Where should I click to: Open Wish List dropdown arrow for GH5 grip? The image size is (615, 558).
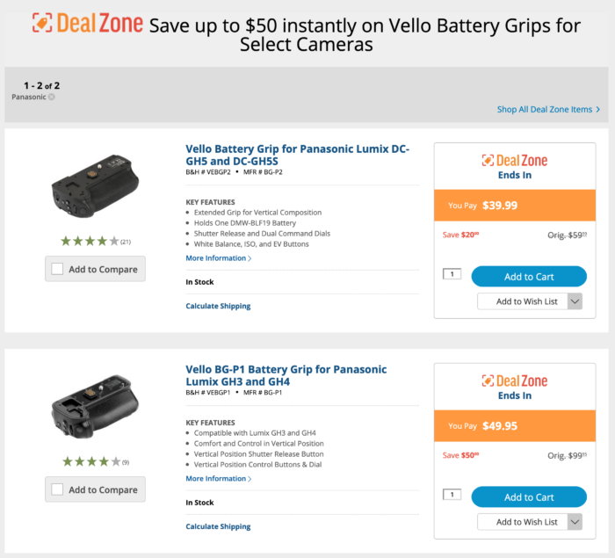575,301
